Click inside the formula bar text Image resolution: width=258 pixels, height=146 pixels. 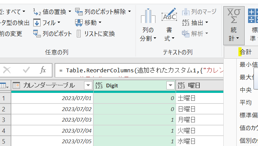click(x=137, y=71)
